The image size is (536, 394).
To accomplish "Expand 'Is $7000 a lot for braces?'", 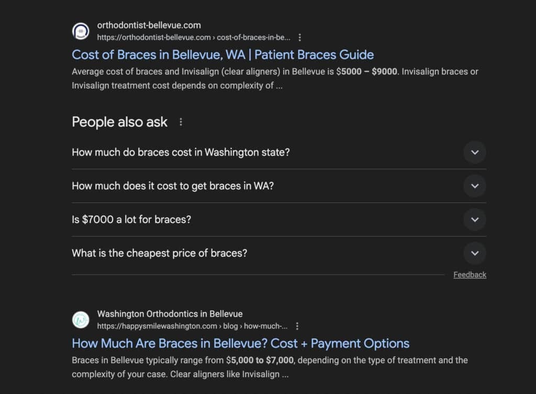I will (x=475, y=219).
